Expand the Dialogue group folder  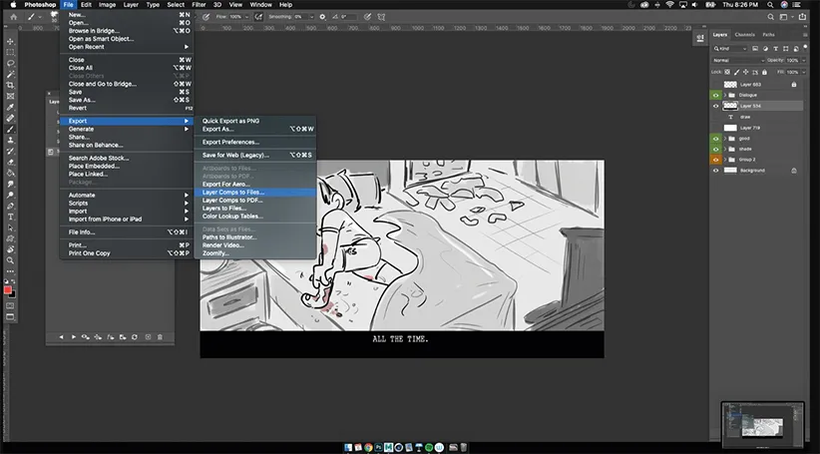(x=727, y=95)
